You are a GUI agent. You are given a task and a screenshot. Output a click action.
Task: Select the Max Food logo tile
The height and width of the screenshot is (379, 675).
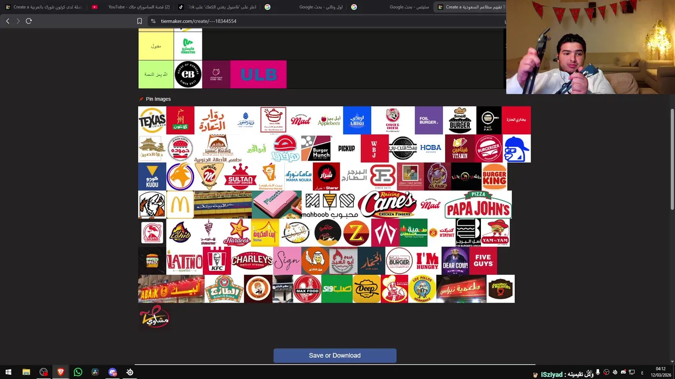[x=307, y=288]
